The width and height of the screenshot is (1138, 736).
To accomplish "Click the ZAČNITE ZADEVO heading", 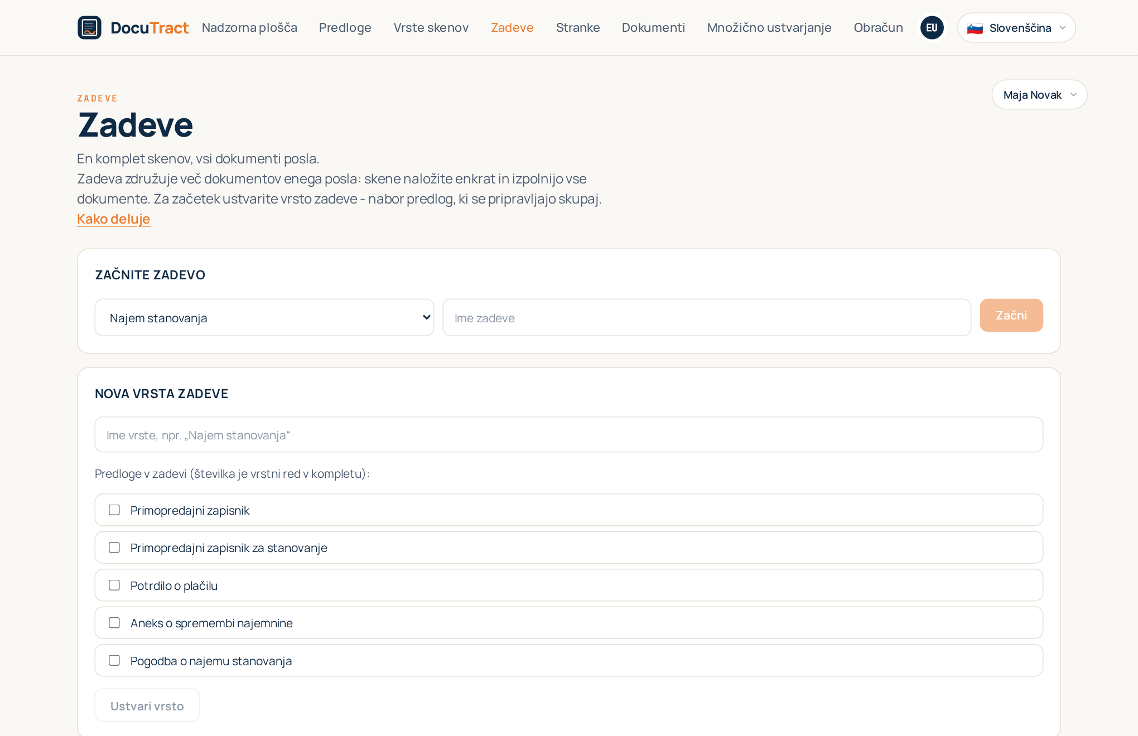I will pos(150,275).
